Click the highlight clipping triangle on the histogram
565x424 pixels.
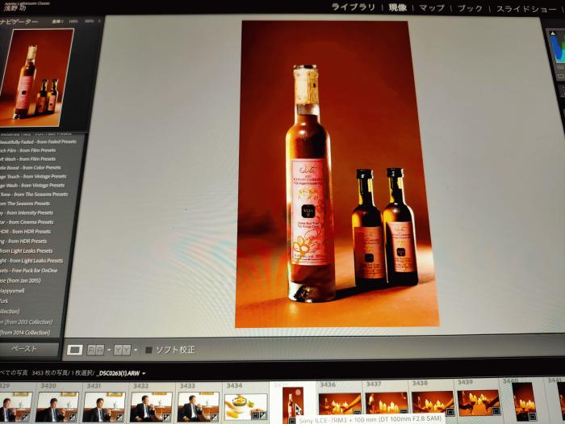click(553, 34)
